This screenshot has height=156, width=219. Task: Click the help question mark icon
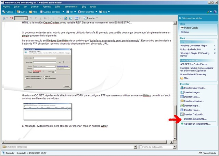click(215, 12)
